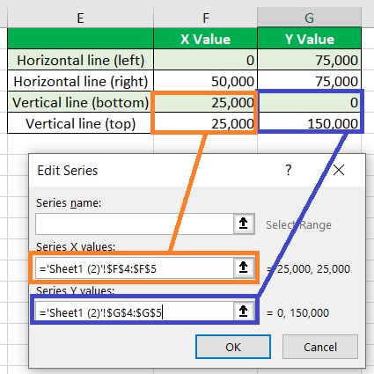Close the Edit Series dialog
This screenshot has width=374, height=374.
pos(339,170)
